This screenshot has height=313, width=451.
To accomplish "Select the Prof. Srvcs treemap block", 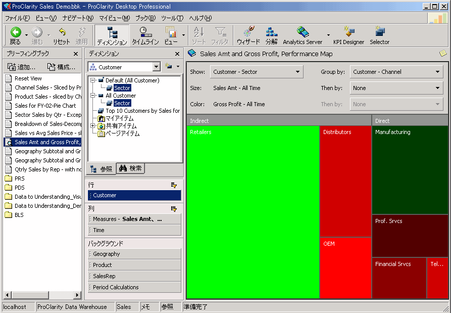I will click(x=410, y=236).
